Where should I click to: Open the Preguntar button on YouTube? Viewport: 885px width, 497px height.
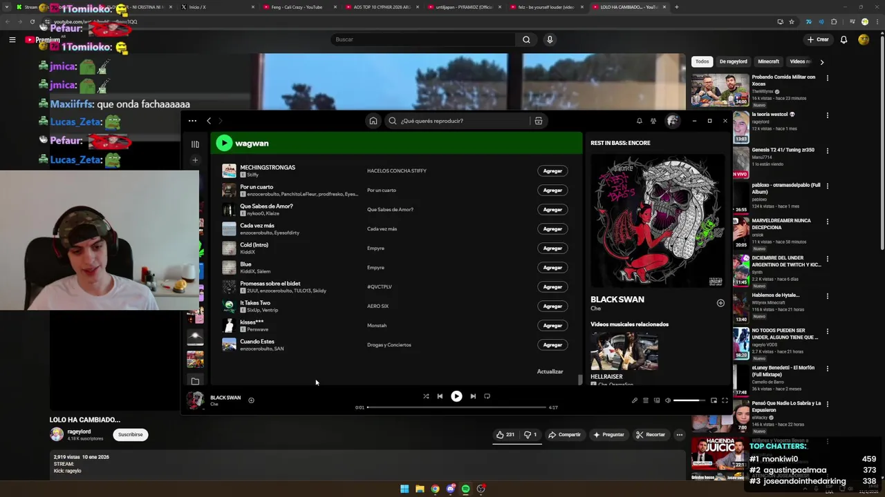[x=608, y=435]
